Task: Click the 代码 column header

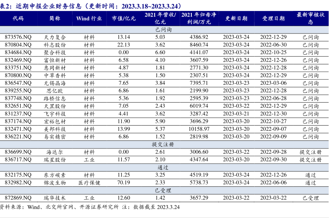Action: coord(18,18)
